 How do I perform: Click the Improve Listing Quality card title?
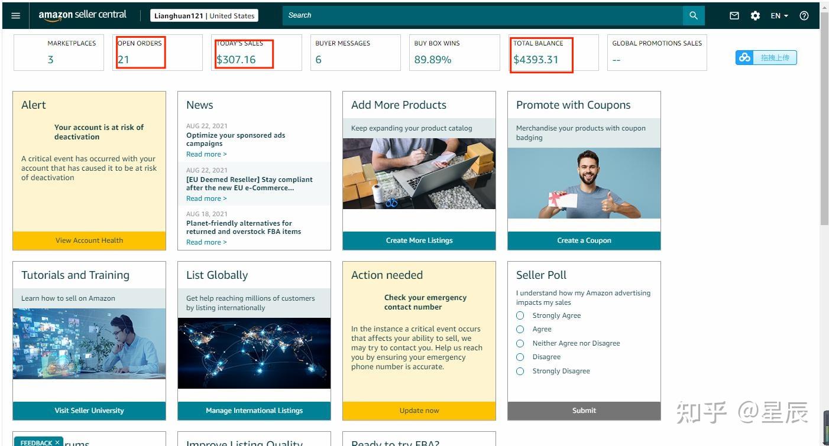pos(244,442)
